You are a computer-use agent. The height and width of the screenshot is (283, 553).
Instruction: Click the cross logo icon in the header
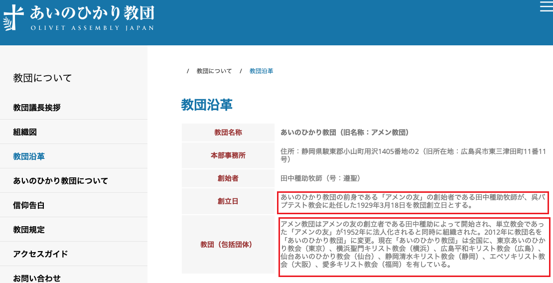[13, 17]
